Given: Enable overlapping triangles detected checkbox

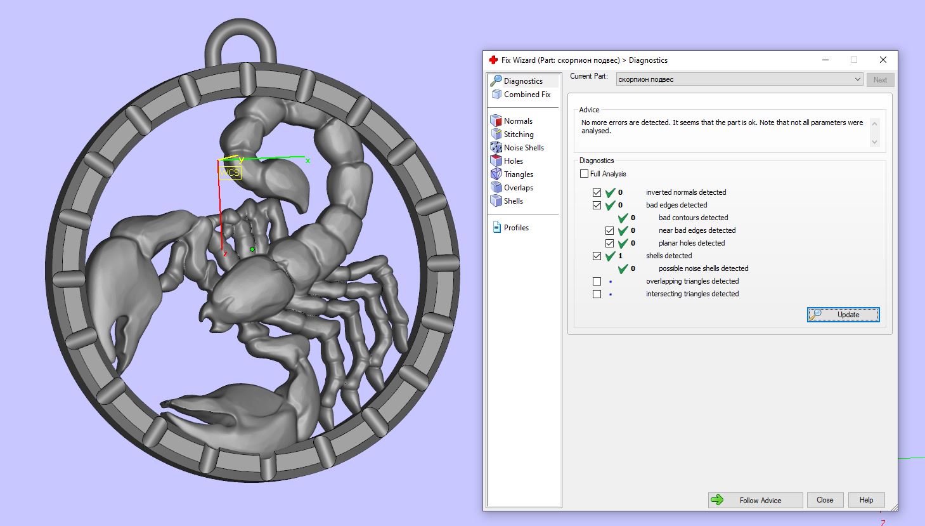Looking at the screenshot, I should (597, 281).
